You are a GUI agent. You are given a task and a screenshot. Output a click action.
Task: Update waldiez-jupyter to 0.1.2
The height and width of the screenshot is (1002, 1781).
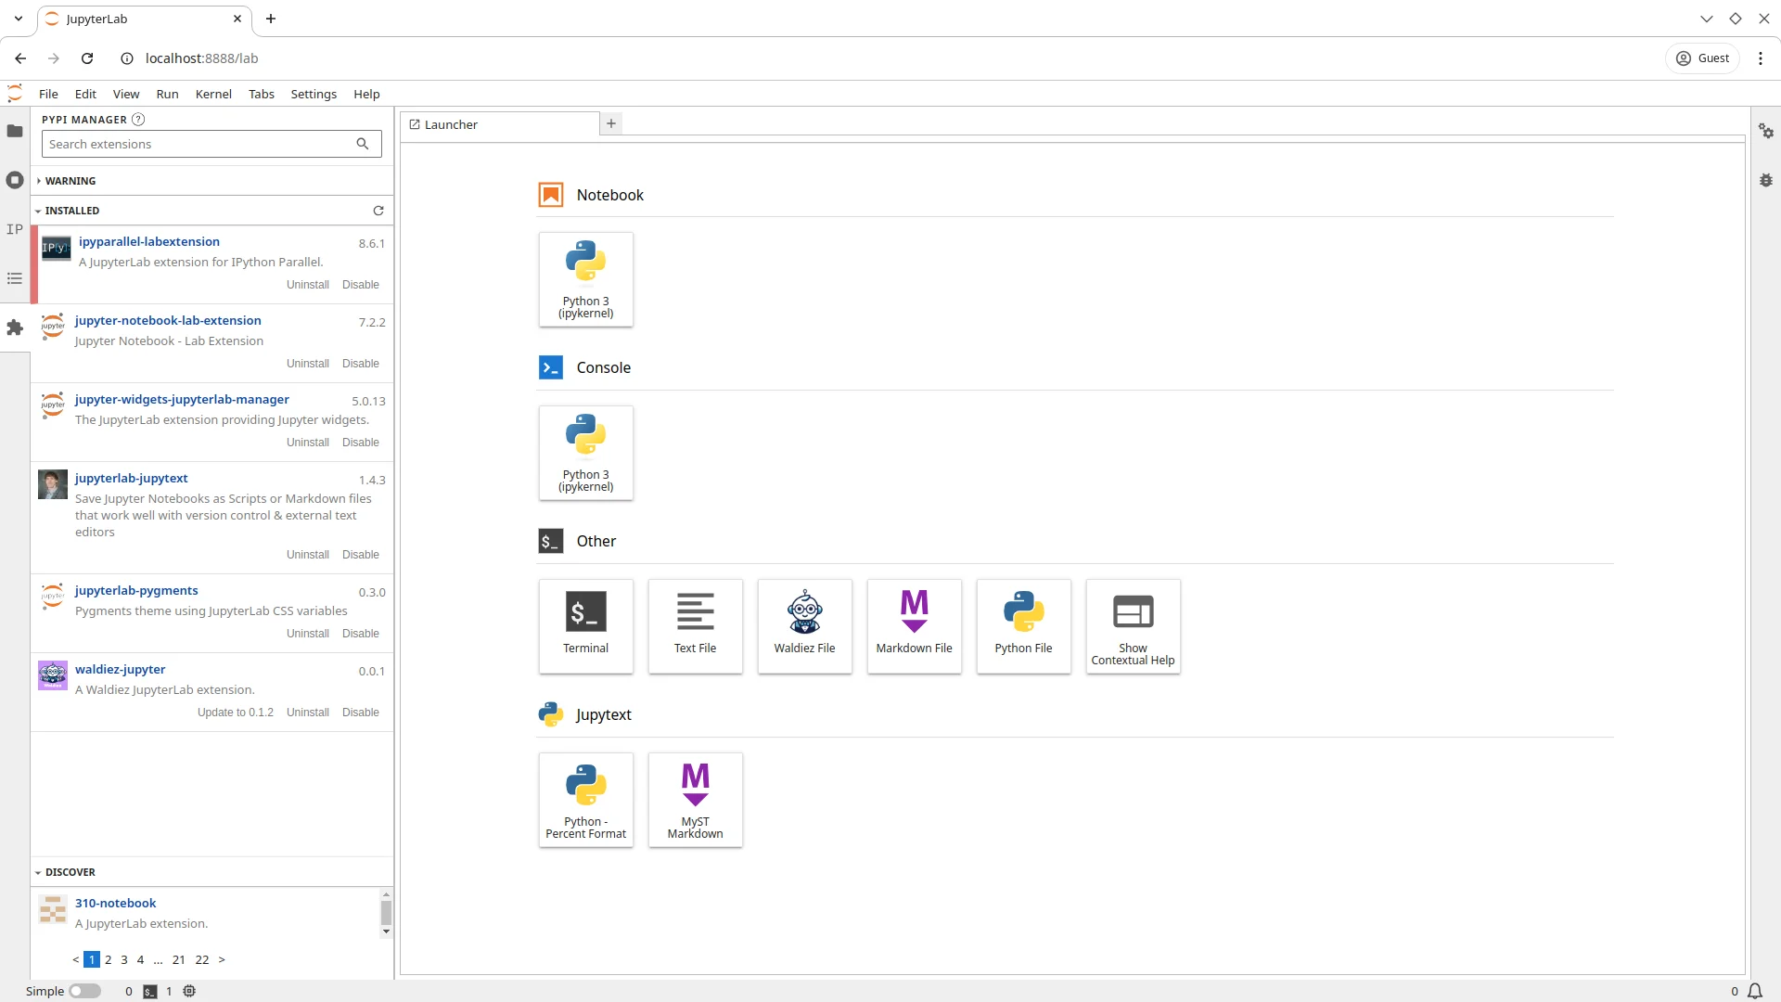coord(235,713)
